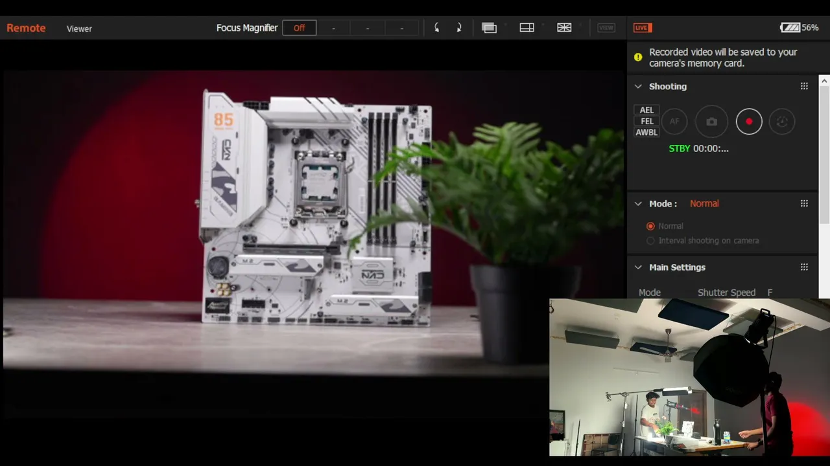Select the last dash Focus Magnifier option
The height and width of the screenshot is (466, 830).
tap(402, 28)
